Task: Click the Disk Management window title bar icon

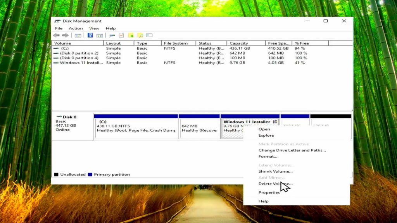Action: click(59, 21)
